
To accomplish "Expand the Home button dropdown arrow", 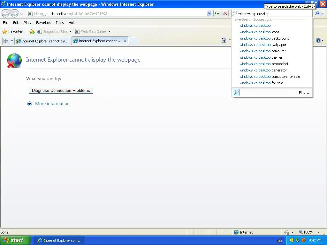I will (x=230, y=40).
